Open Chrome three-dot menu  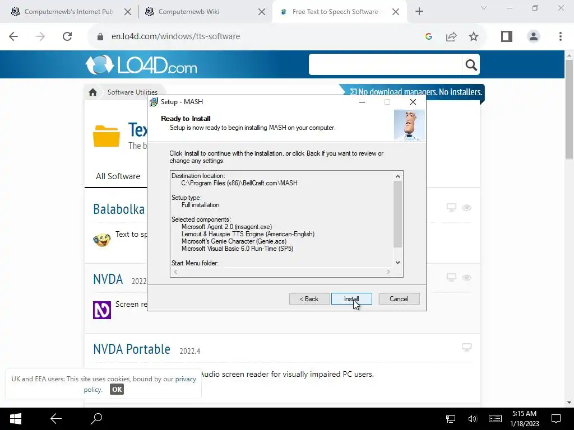(561, 36)
